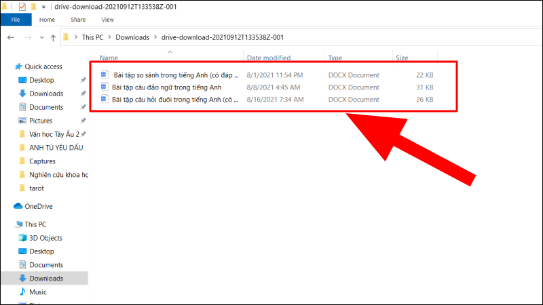543x305 pixels.
Task: Open 3D Objects under This PC
Action: (x=45, y=238)
